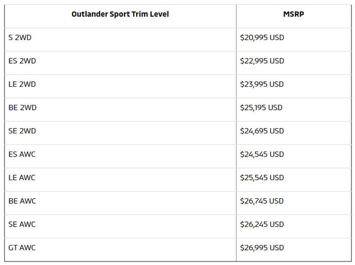Click the $24,545 USD price

pyautogui.click(x=262, y=154)
